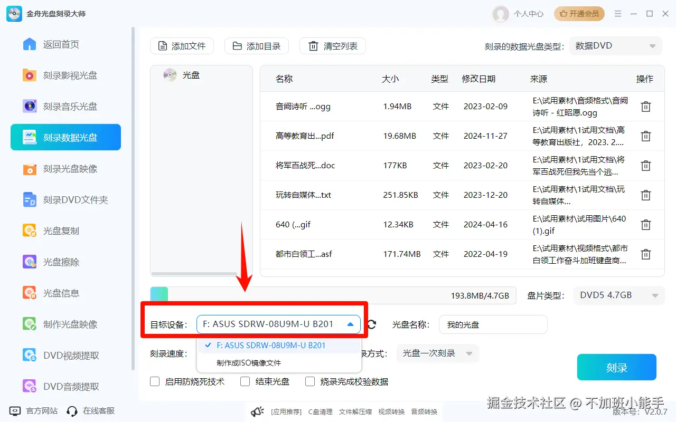Screen dimensions: 676x422
Task: Click the disc capacity usage bar
Action: (333, 295)
